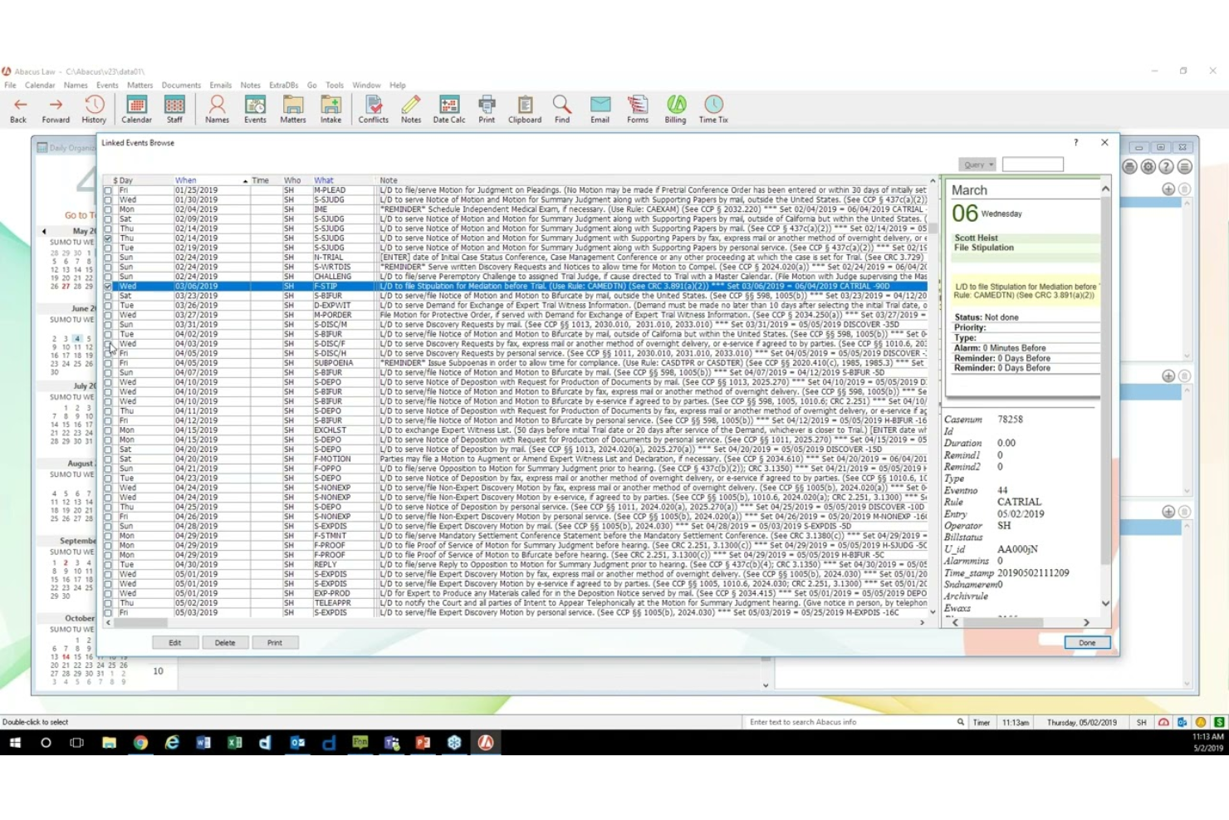Open Chrome from the Windows taskbar
Viewport: 1229px width, 820px height.
140,743
